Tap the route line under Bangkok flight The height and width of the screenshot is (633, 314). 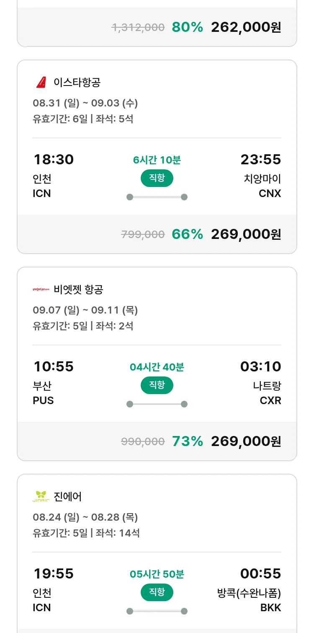[x=157, y=611]
